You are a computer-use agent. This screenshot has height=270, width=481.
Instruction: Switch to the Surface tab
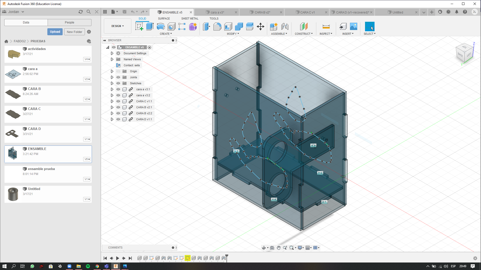tap(164, 18)
